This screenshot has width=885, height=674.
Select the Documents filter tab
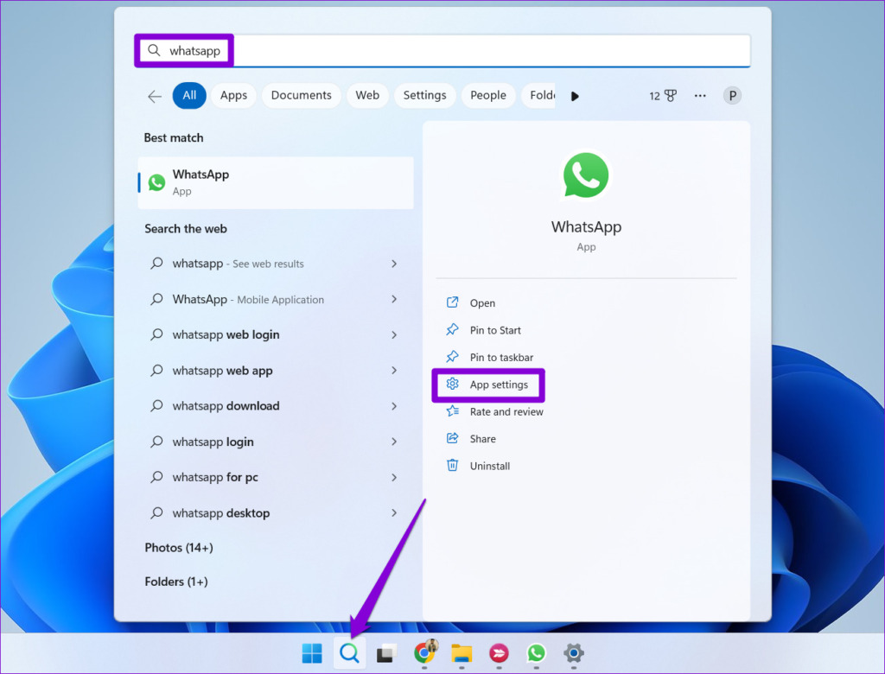[x=301, y=95]
